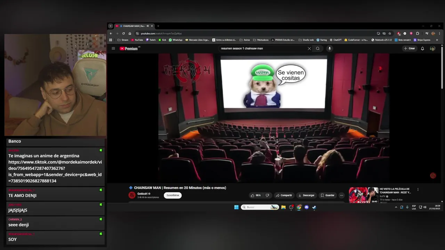Expand the Diseño web bookmarks folder
445x250 pixels.
coord(306,40)
